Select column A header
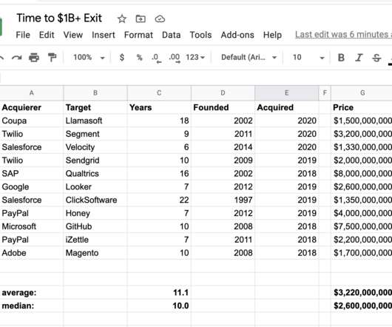 [32, 93]
